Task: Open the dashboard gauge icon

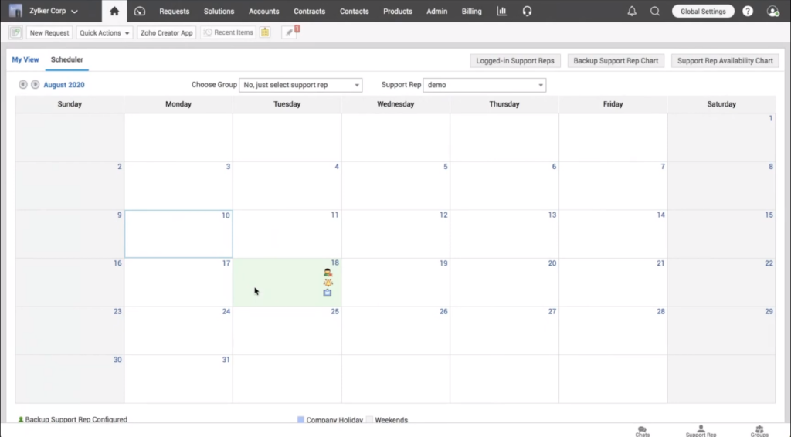Action: click(140, 12)
